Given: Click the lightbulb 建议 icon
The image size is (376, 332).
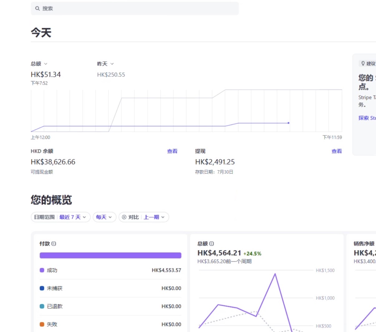Looking at the screenshot, I should click(x=363, y=64).
